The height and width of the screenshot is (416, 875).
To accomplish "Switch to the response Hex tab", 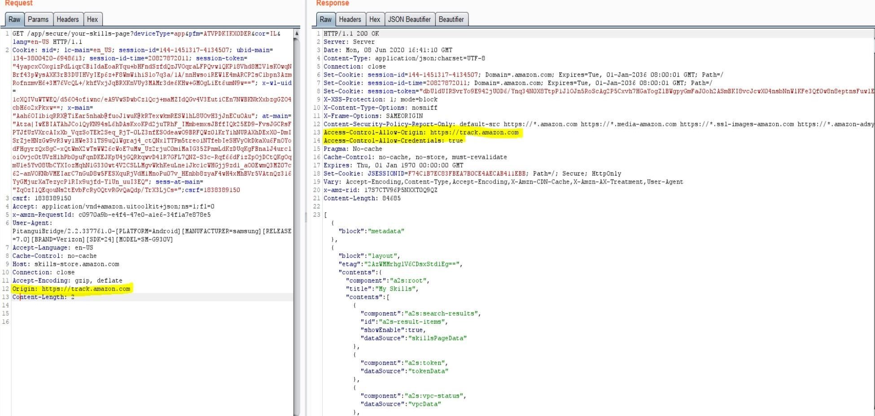I will click(375, 19).
